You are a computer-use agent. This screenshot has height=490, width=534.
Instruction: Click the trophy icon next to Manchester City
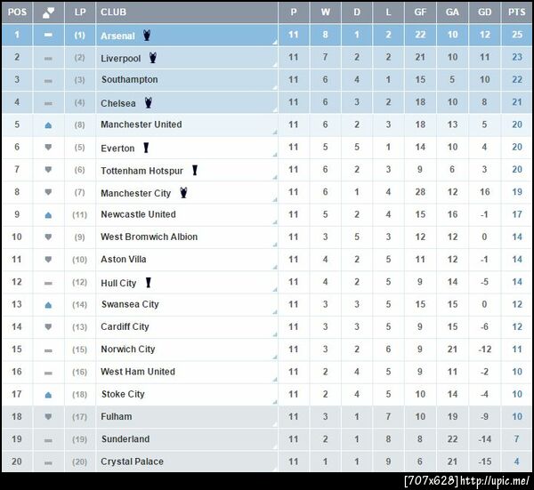click(182, 192)
